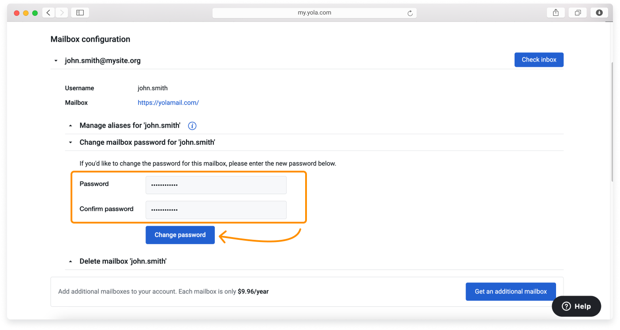Toggle the Safari sidebar
This screenshot has width=620, height=330.
click(80, 12)
